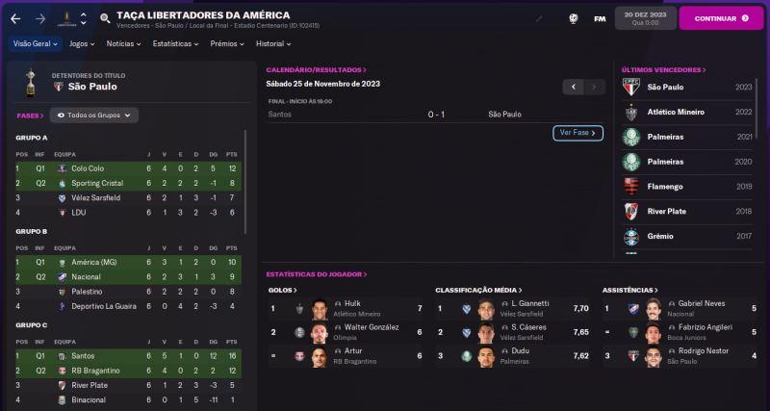The image size is (770, 411).
Task: Open the Jogos menu tab
Action: [x=82, y=44]
